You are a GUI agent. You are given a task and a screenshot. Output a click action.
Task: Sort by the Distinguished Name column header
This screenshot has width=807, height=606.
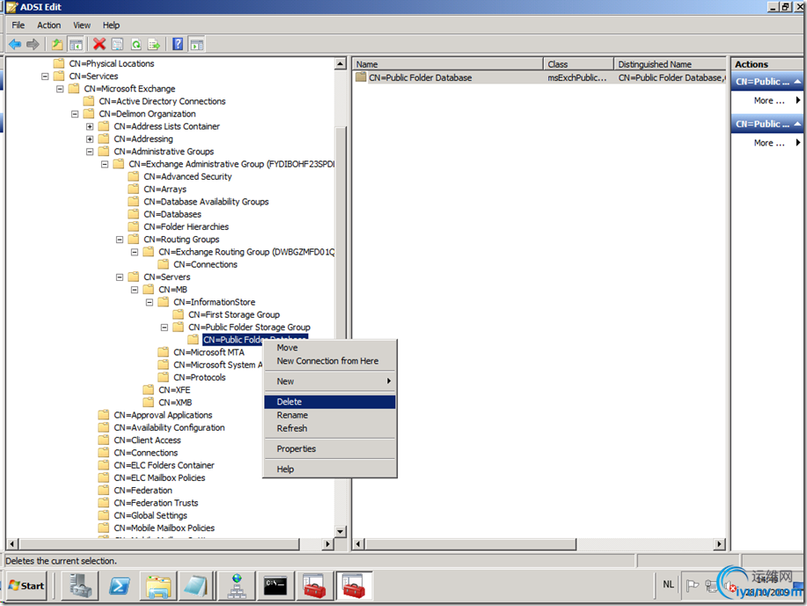(670, 64)
